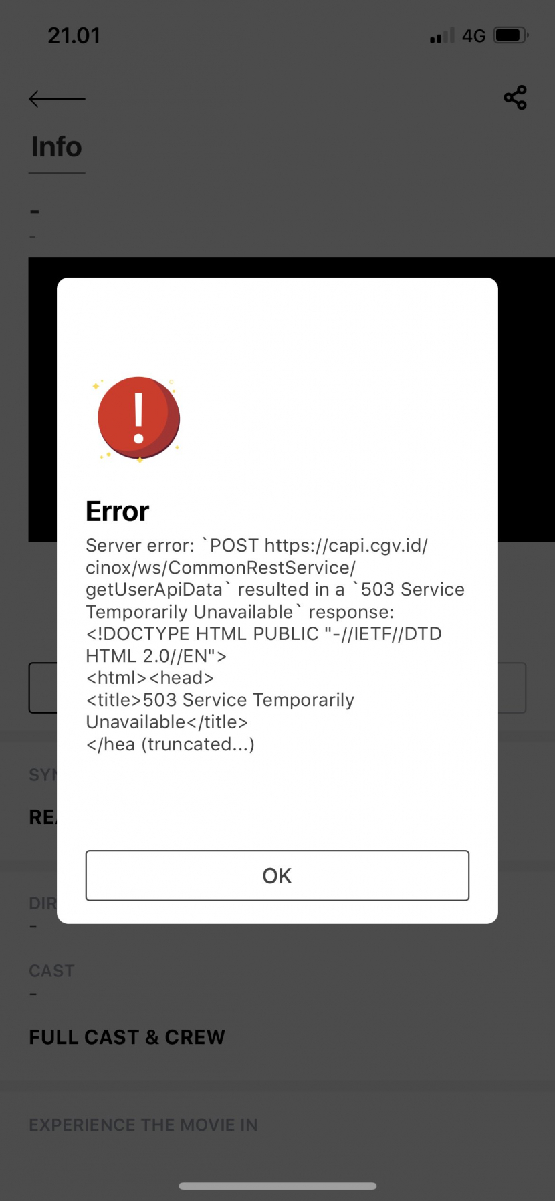Viewport: 555px width, 1201px height.
Task: Tap the cellular signal strength icon
Action: point(441,35)
